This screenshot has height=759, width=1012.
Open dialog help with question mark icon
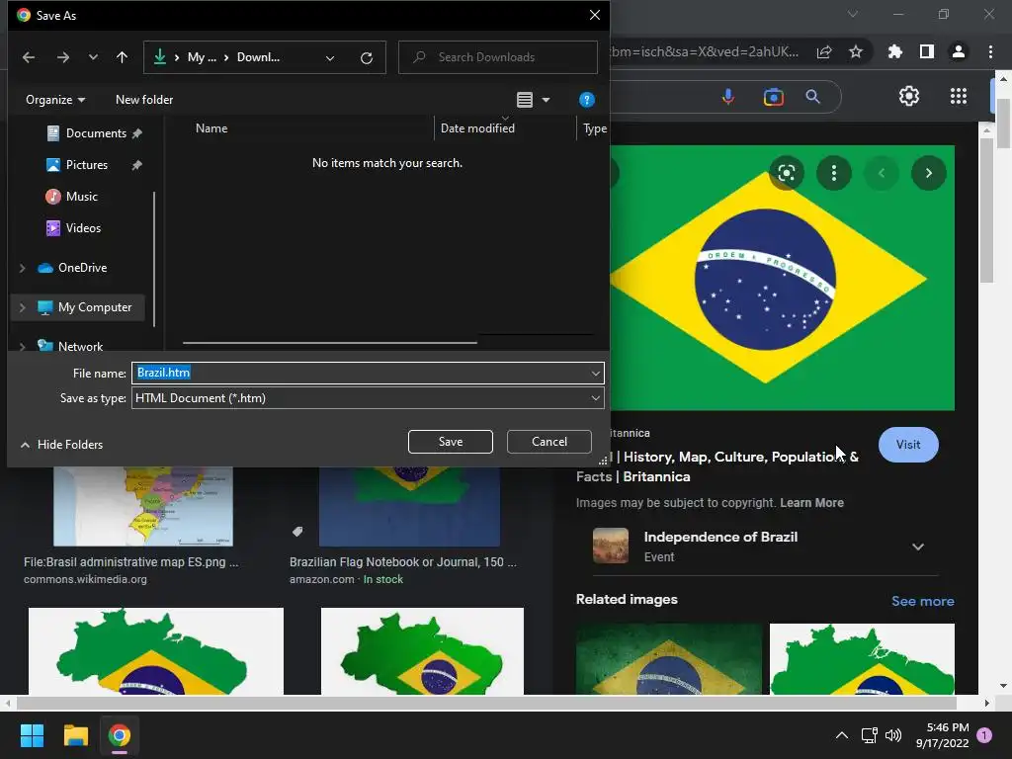pos(587,100)
